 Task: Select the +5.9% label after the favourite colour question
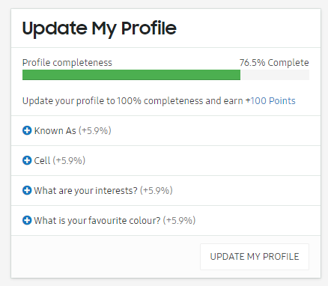179,220
